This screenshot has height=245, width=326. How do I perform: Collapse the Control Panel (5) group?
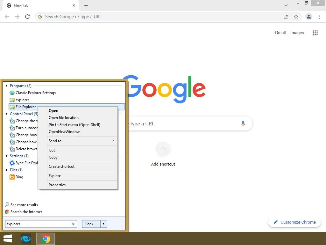(7, 114)
